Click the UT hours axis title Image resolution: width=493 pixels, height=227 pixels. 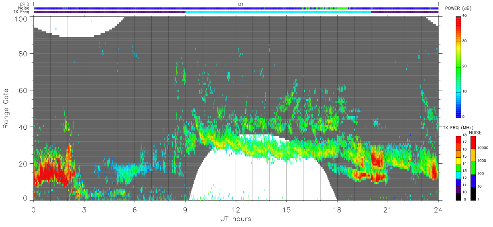236,219
